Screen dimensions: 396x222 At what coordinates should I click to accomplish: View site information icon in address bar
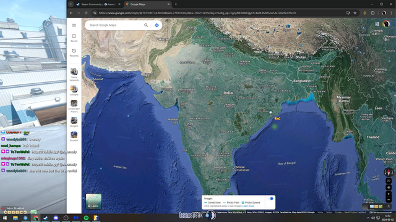95,13
